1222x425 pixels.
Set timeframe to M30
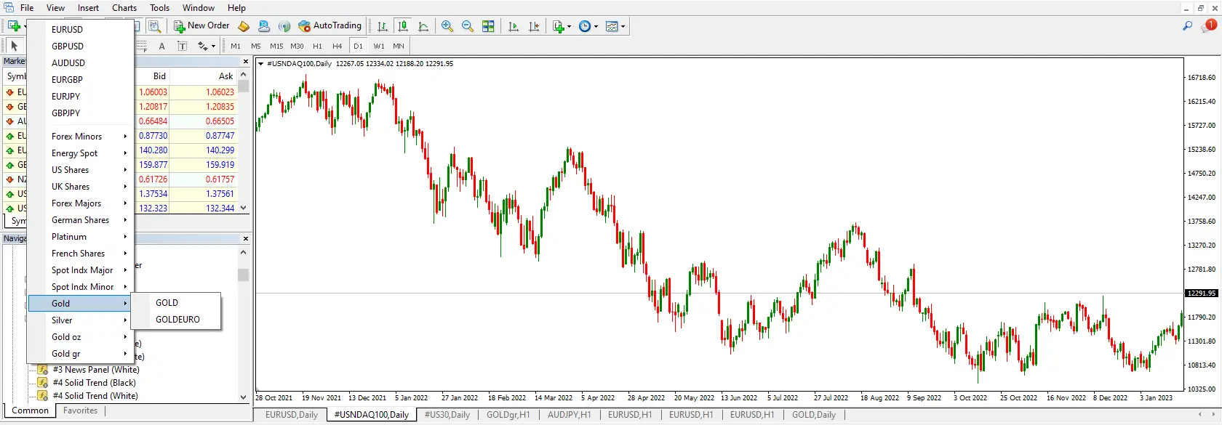pyautogui.click(x=297, y=46)
